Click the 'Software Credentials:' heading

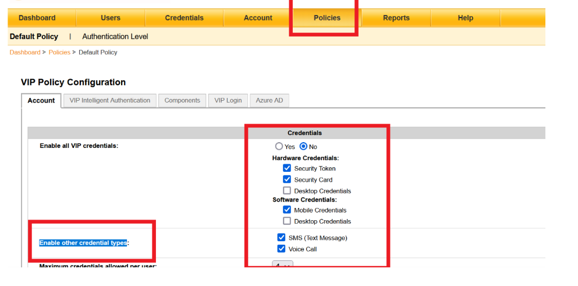(x=305, y=200)
